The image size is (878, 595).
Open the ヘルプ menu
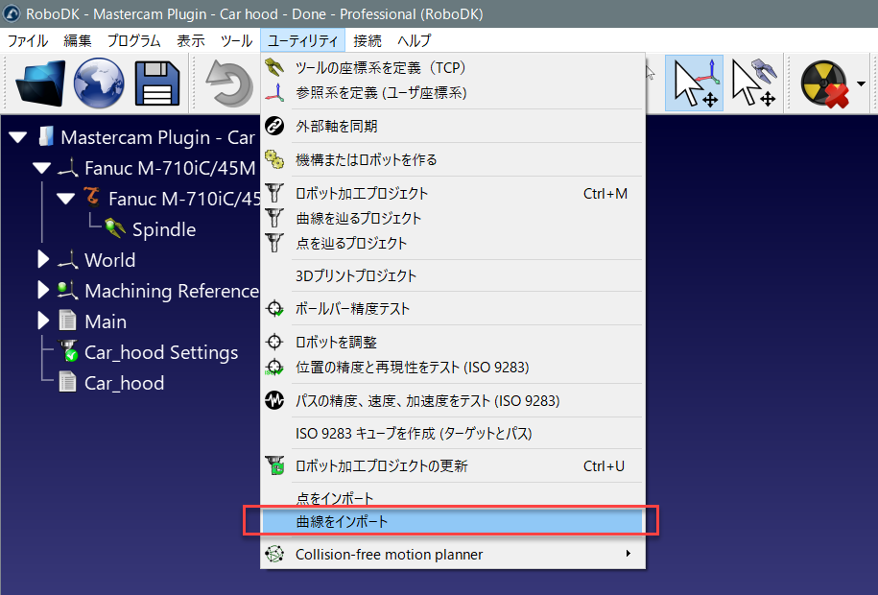click(415, 41)
